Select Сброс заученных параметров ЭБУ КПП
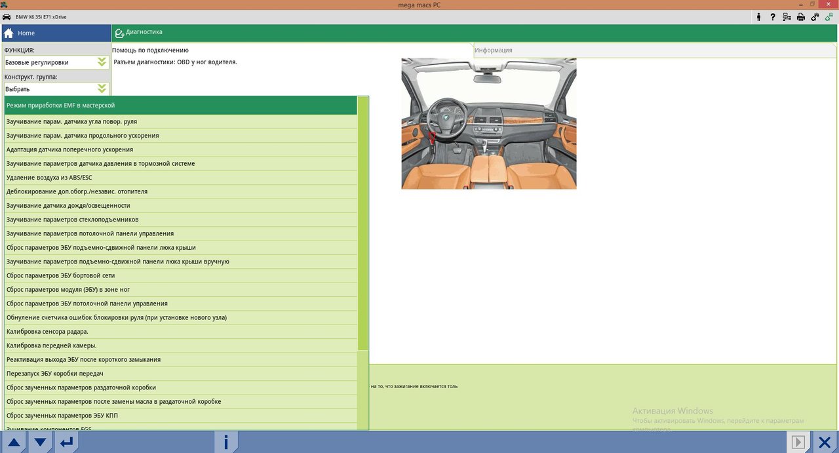This screenshot has height=453, width=839. click(181, 416)
